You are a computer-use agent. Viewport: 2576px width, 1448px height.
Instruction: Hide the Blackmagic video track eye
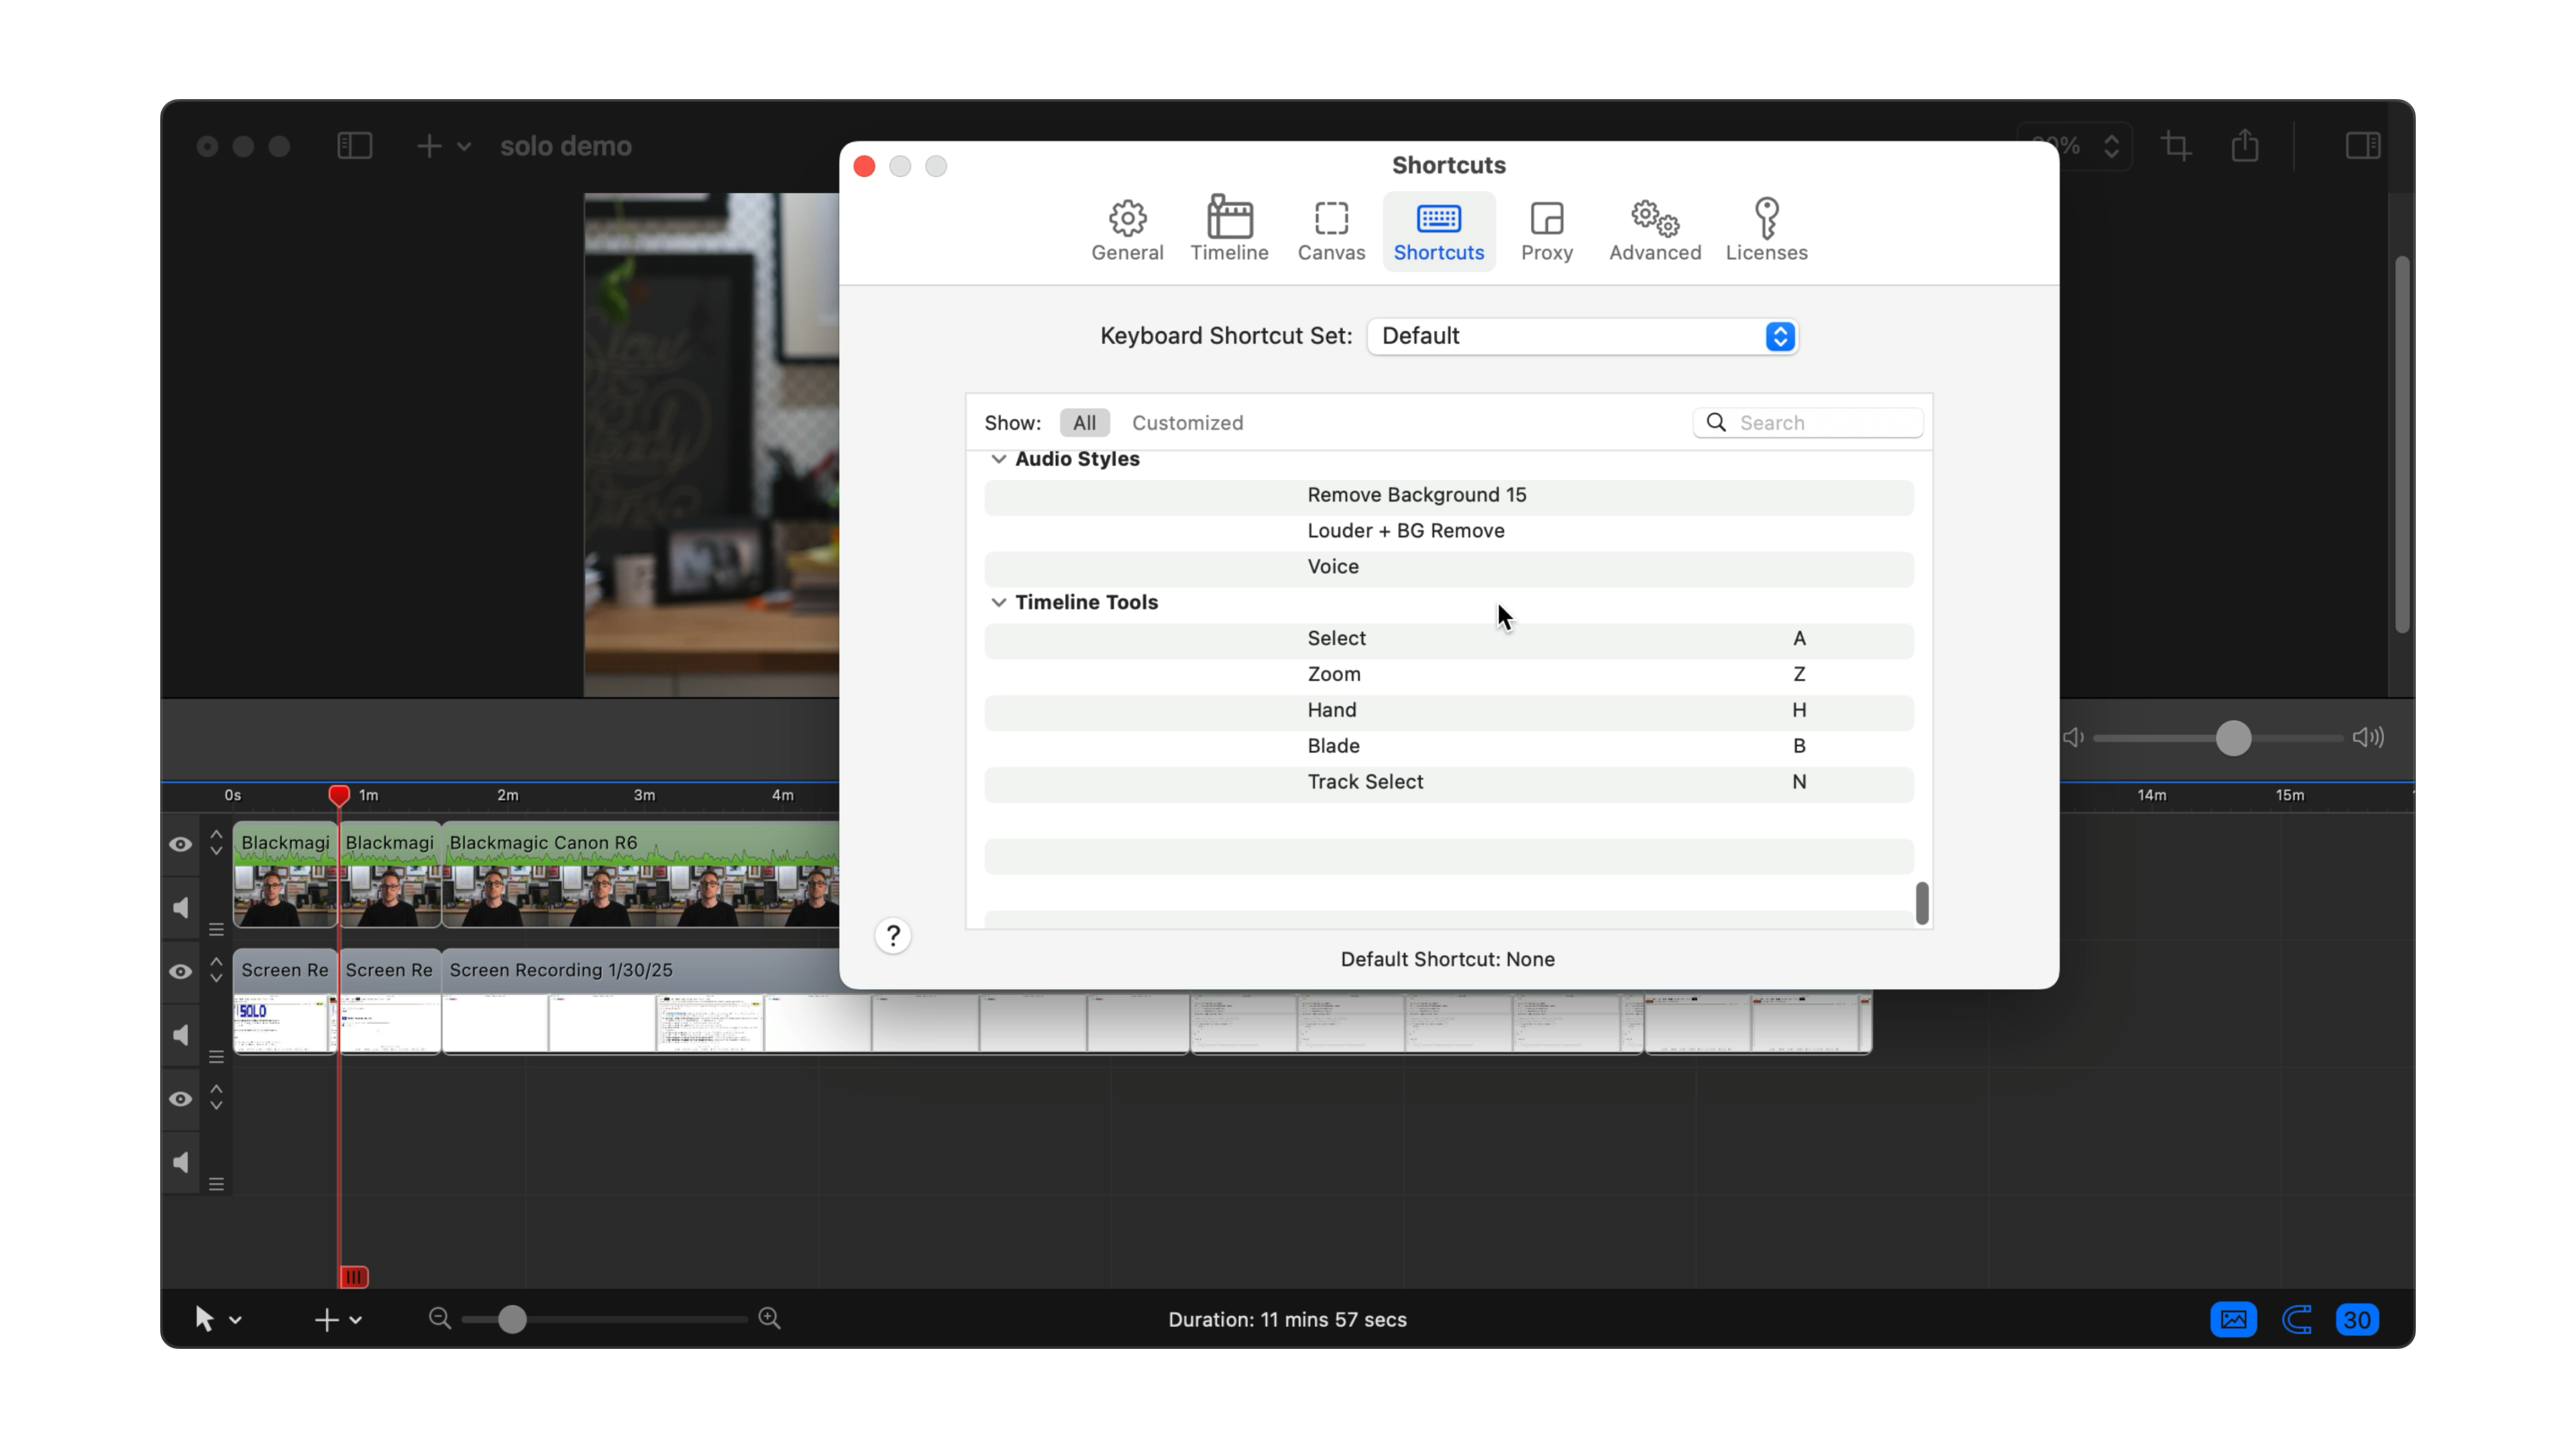[180, 845]
